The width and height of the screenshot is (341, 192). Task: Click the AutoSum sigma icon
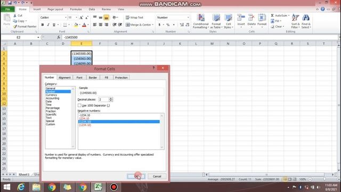pos(272,15)
